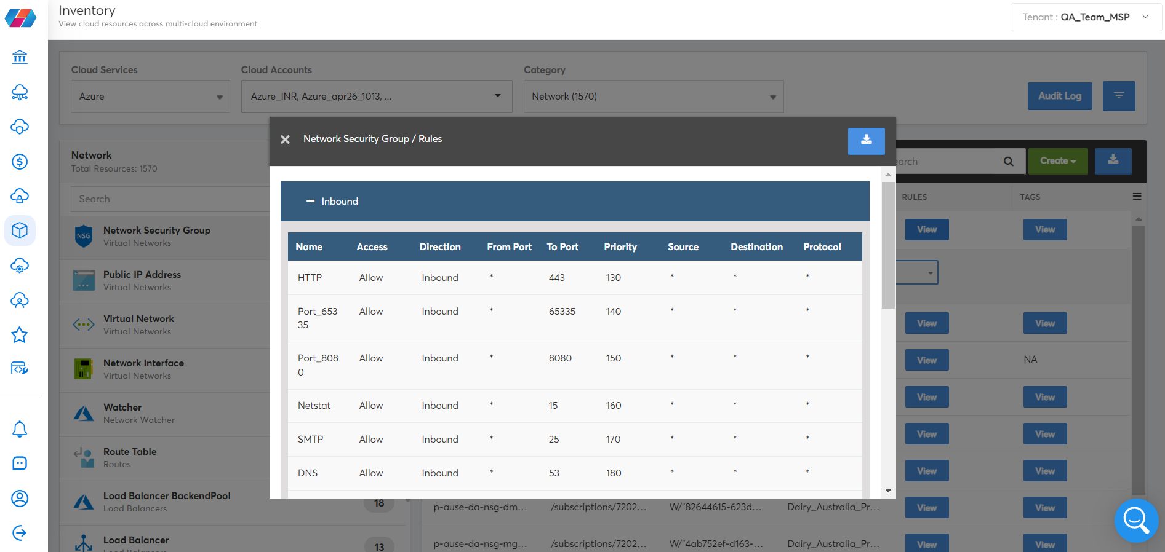Open the Category Network dropdown
The height and width of the screenshot is (552, 1165).
click(653, 97)
